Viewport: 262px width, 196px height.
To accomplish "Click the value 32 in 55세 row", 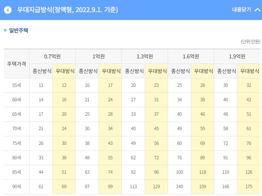I will click(x=249, y=85).
